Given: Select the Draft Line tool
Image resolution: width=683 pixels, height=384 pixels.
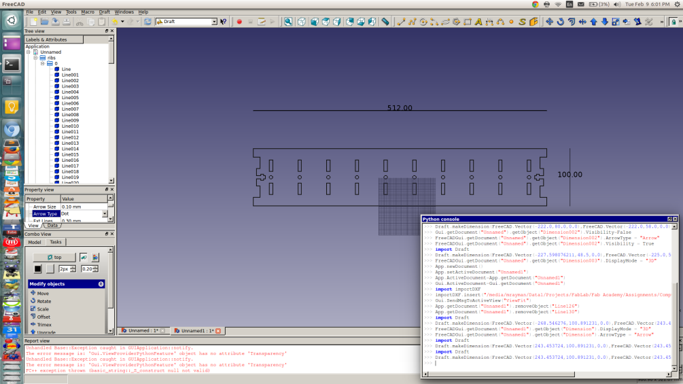Looking at the screenshot, I should (401, 22).
